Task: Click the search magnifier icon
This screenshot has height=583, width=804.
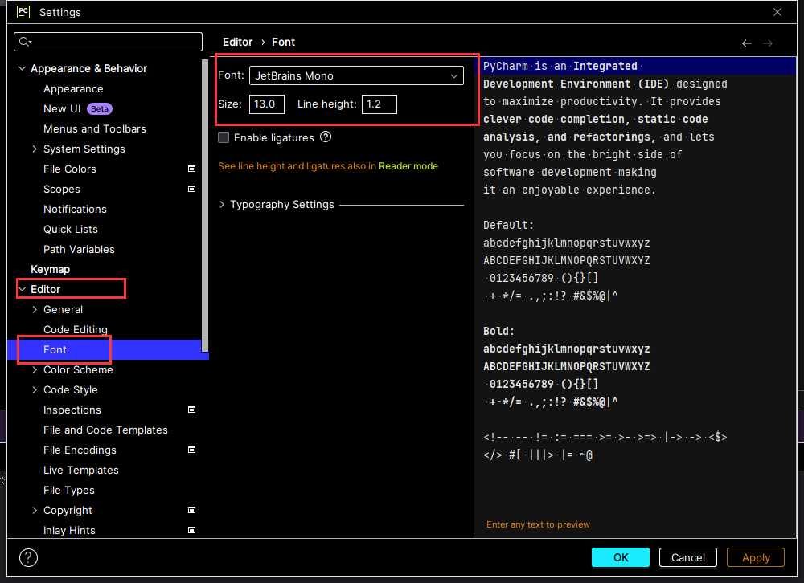Action: [x=25, y=42]
